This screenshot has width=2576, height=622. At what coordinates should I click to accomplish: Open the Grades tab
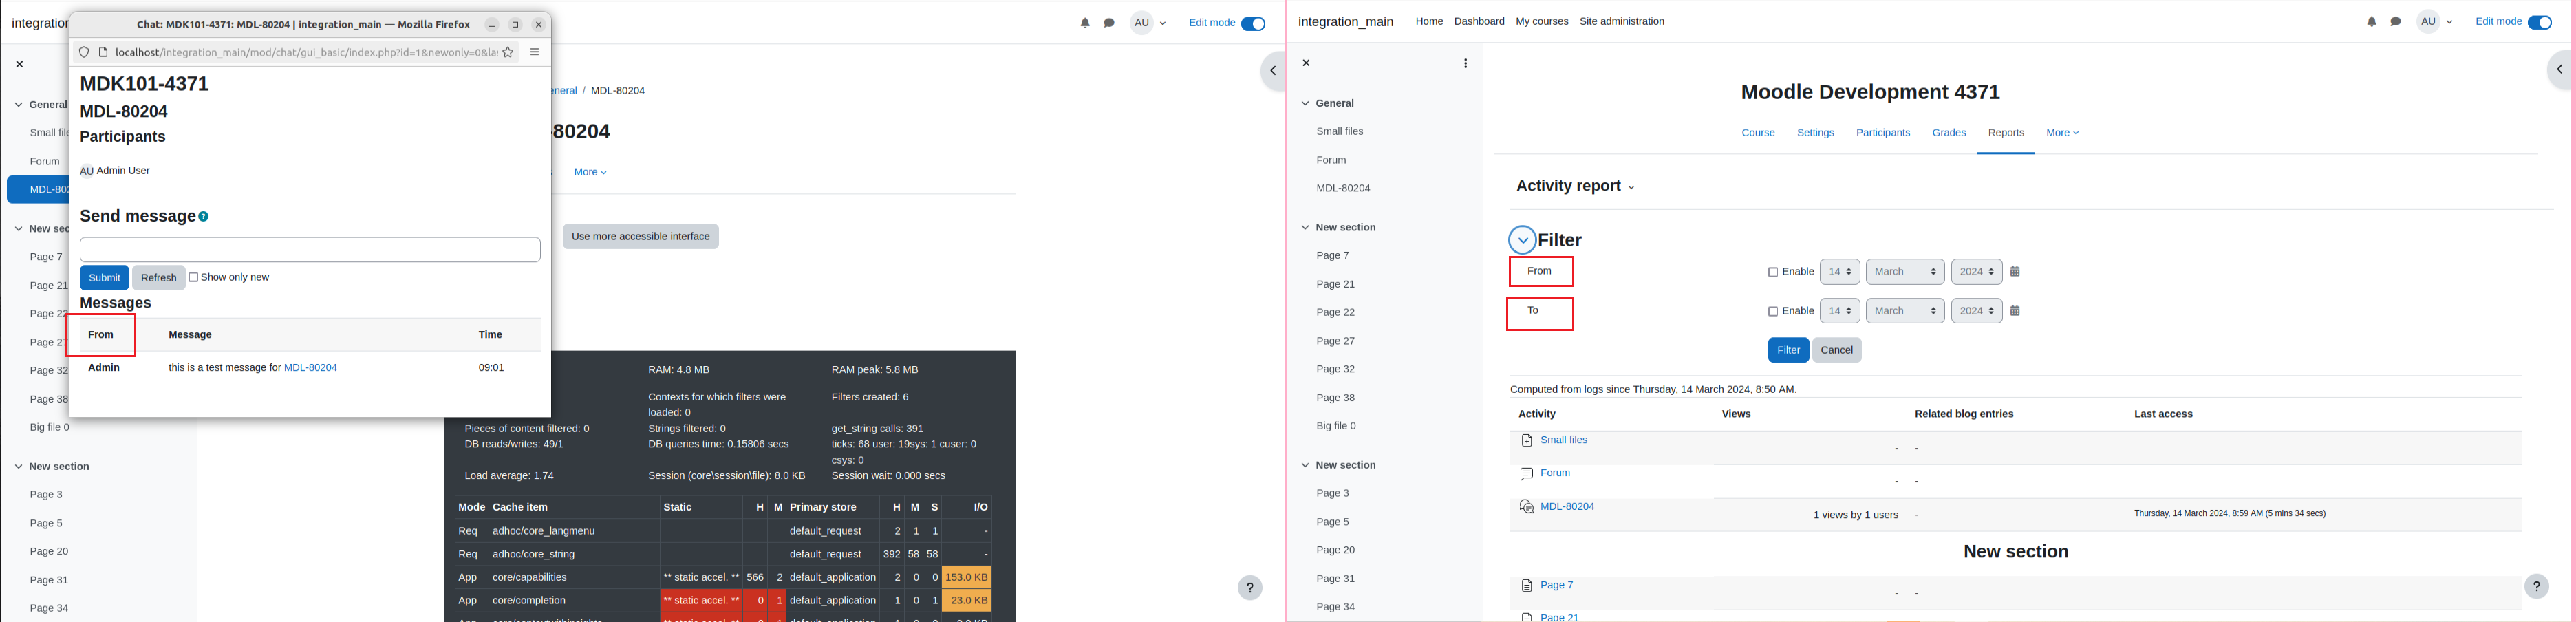(x=1948, y=133)
